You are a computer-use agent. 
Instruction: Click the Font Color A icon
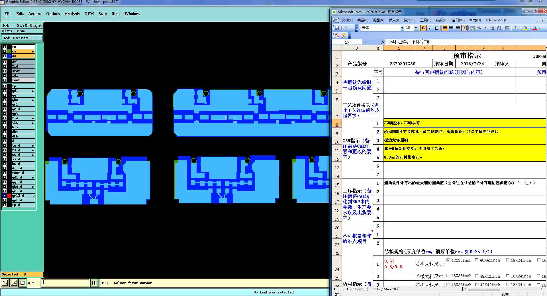tap(535, 28)
